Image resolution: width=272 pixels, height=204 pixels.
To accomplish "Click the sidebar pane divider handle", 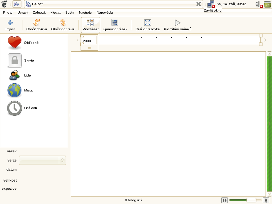I will (69, 115).
